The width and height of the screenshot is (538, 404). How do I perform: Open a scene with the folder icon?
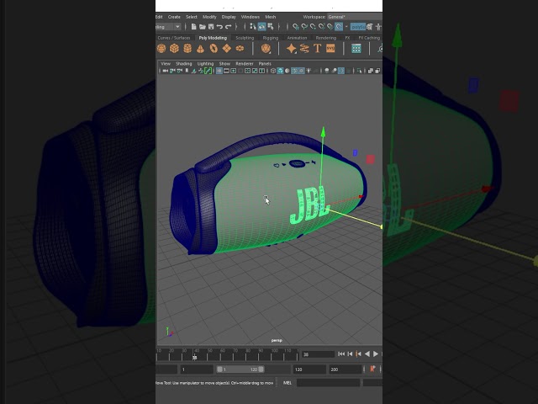coord(203,26)
